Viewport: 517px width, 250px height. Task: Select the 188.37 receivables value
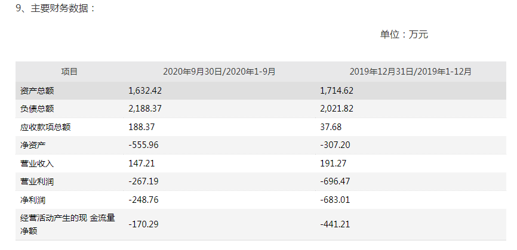[x=141, y=127]
